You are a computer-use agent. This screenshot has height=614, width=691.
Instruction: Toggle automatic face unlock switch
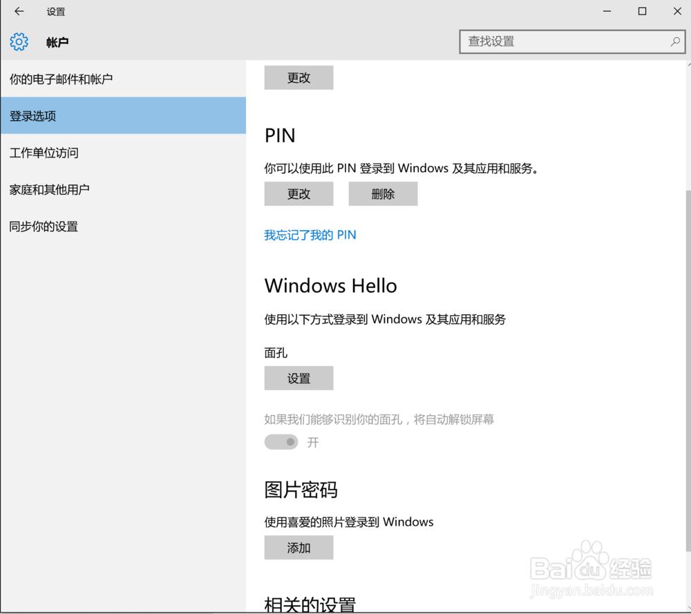click(281, 442)
